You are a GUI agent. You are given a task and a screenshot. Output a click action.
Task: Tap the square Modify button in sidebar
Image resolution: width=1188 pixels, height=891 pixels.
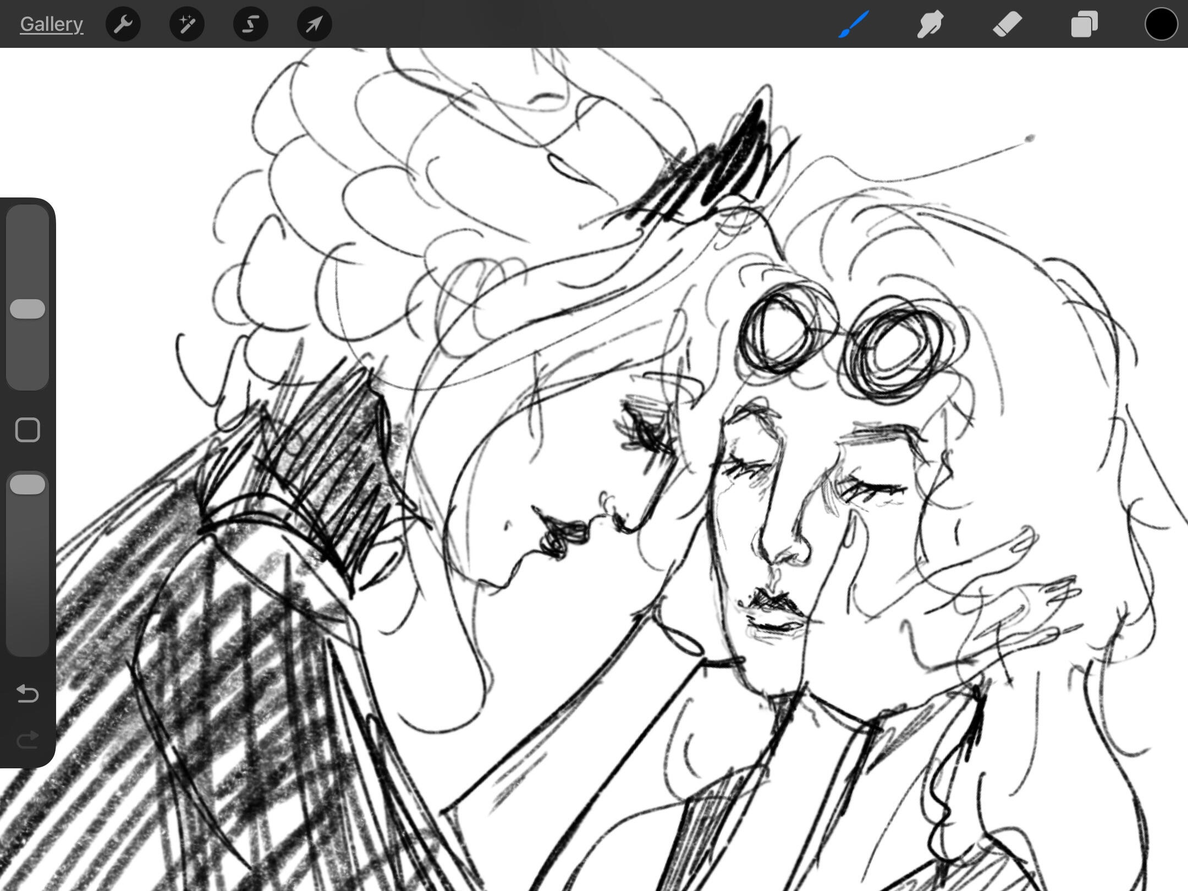[28, 430]
